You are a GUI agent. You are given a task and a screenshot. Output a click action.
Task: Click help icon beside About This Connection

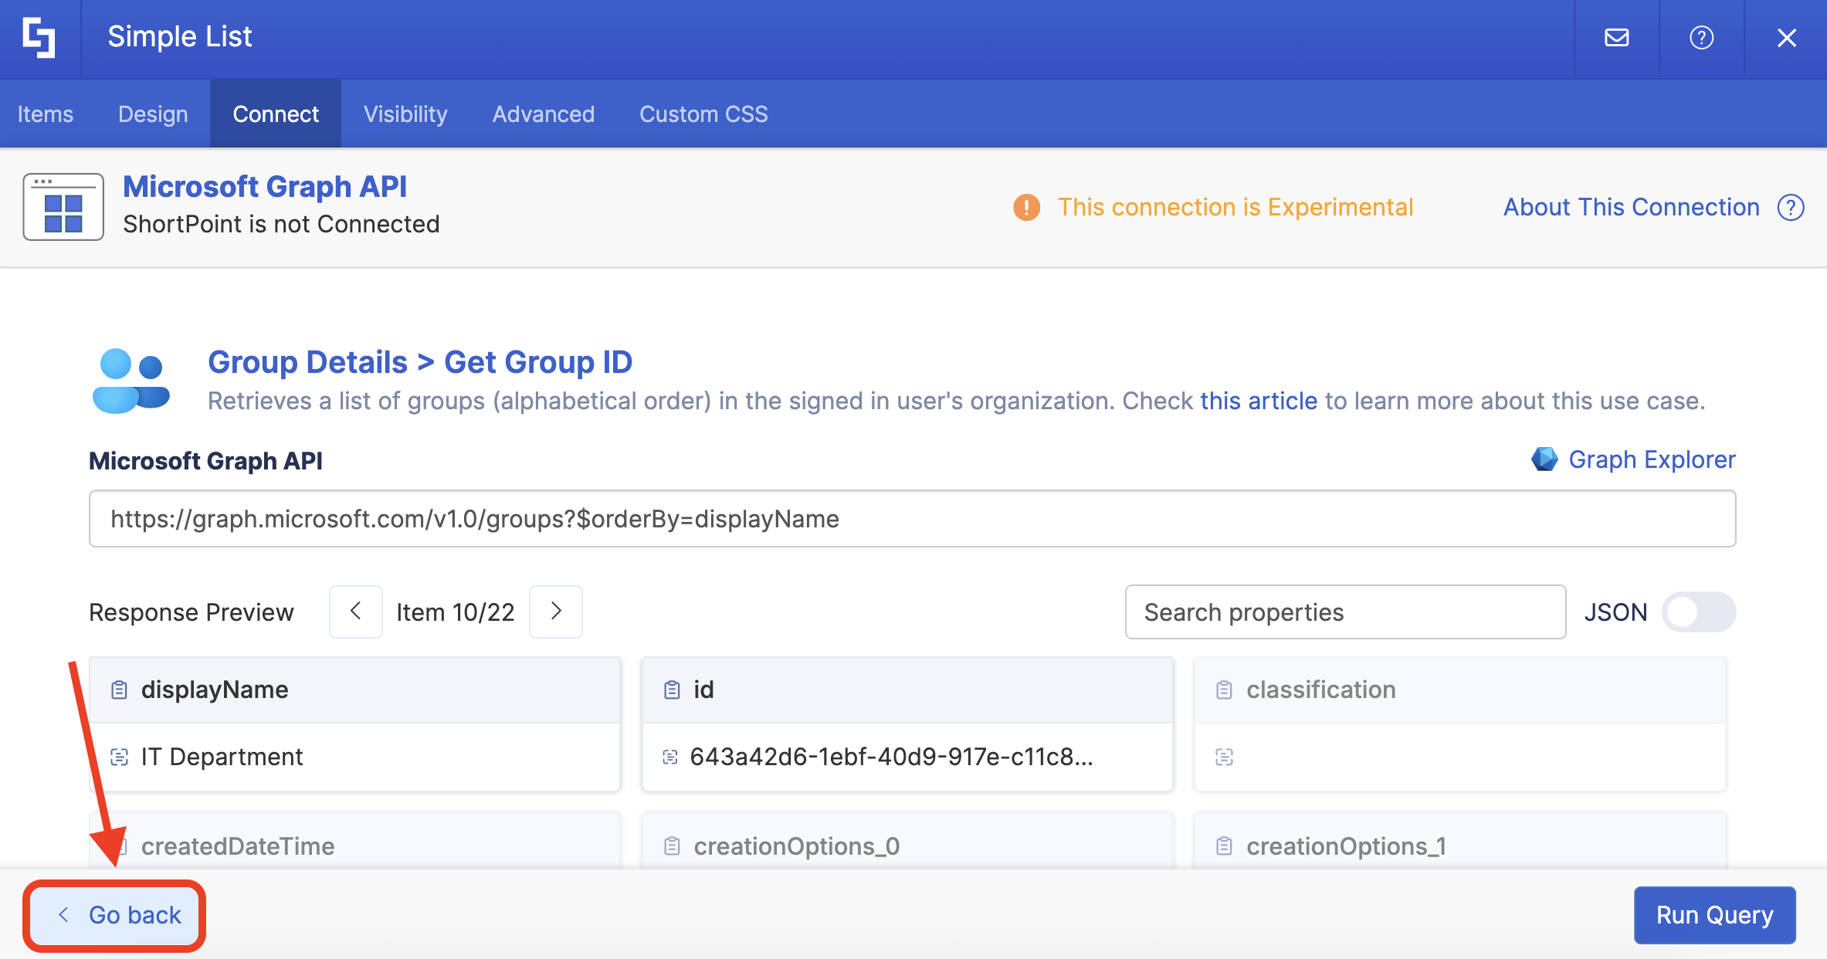[x=1791, y=207]
